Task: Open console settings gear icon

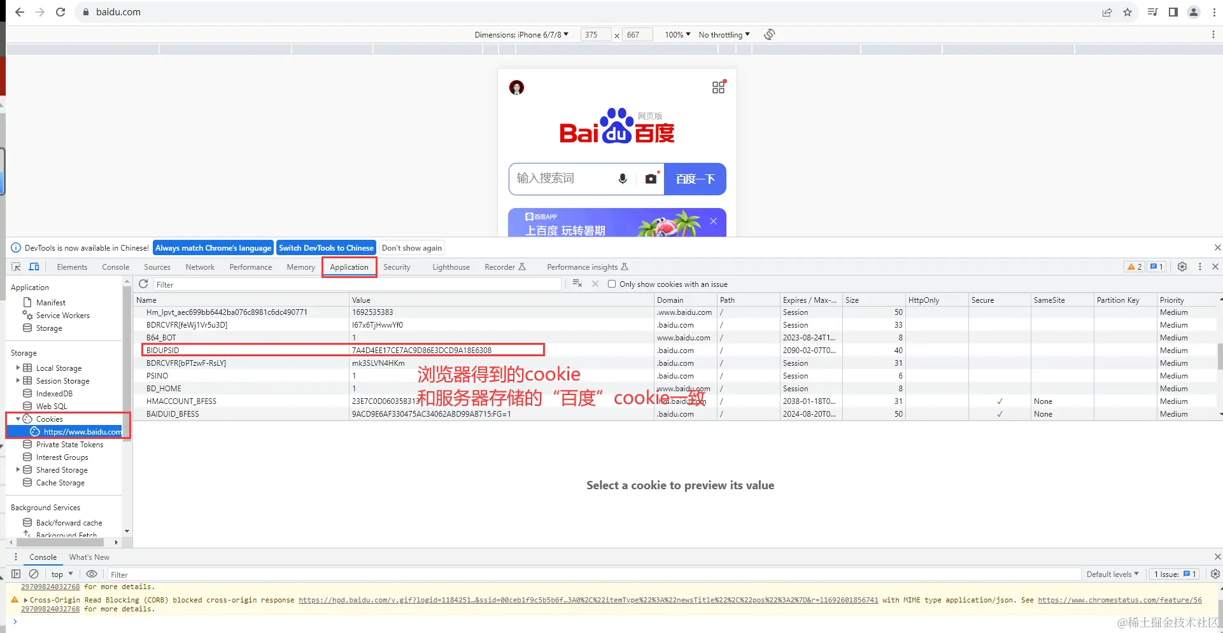Action: click(1215, 574)
